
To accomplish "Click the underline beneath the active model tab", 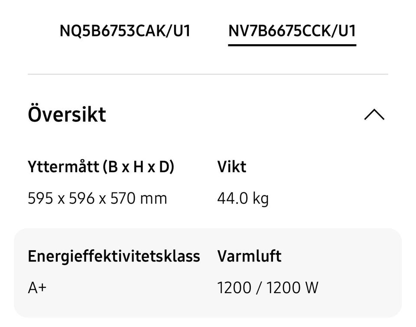I will coord(292,45).
